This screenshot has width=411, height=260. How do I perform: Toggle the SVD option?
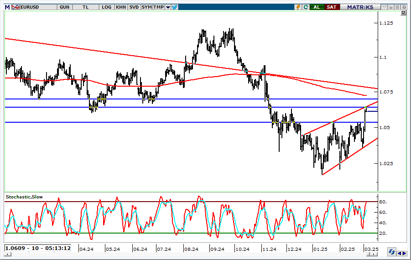134,7
